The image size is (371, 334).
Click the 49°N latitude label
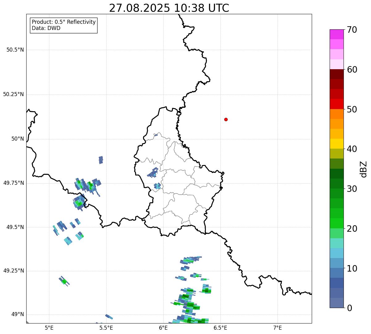pyautogui.click(x=18, y=314)
